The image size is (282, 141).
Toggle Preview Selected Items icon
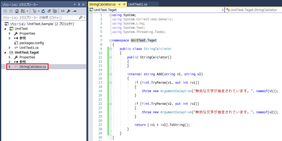point(74,11)
